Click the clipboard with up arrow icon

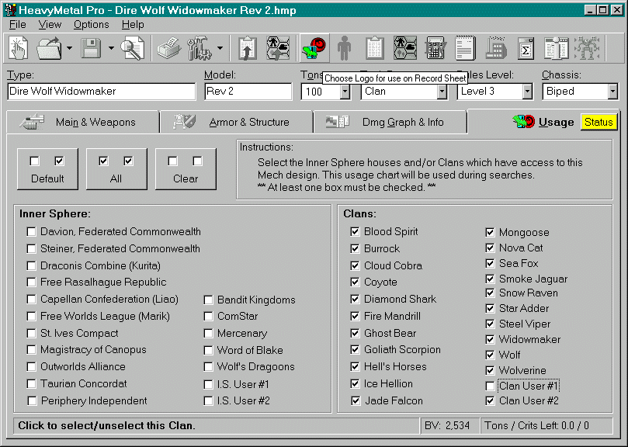point(247,48)
